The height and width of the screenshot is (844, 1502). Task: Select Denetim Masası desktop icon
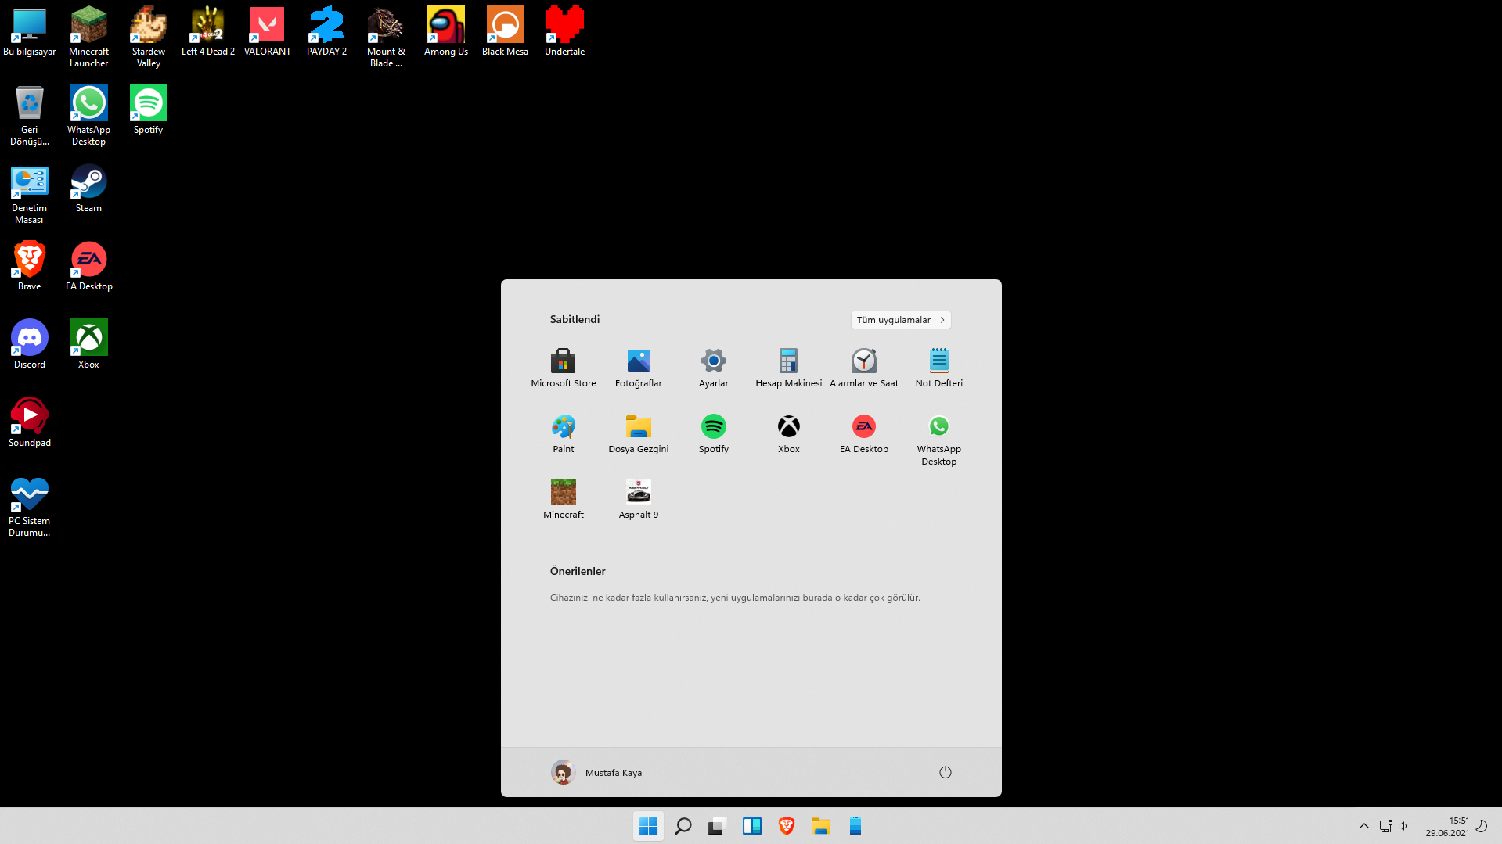30,194
